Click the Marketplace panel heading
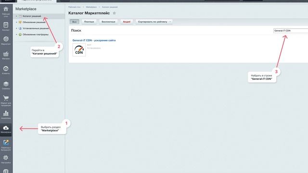Viewport: 308px width, 173px height. (x=26, y=9)
